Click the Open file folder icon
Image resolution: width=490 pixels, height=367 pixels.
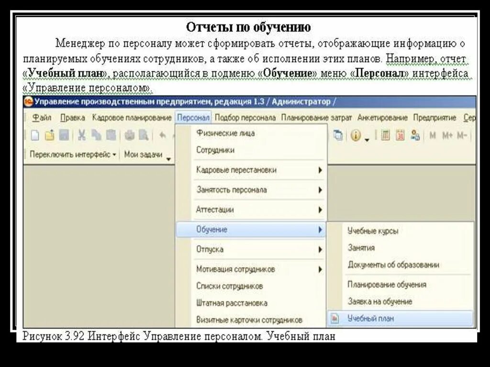pos(49,135)
